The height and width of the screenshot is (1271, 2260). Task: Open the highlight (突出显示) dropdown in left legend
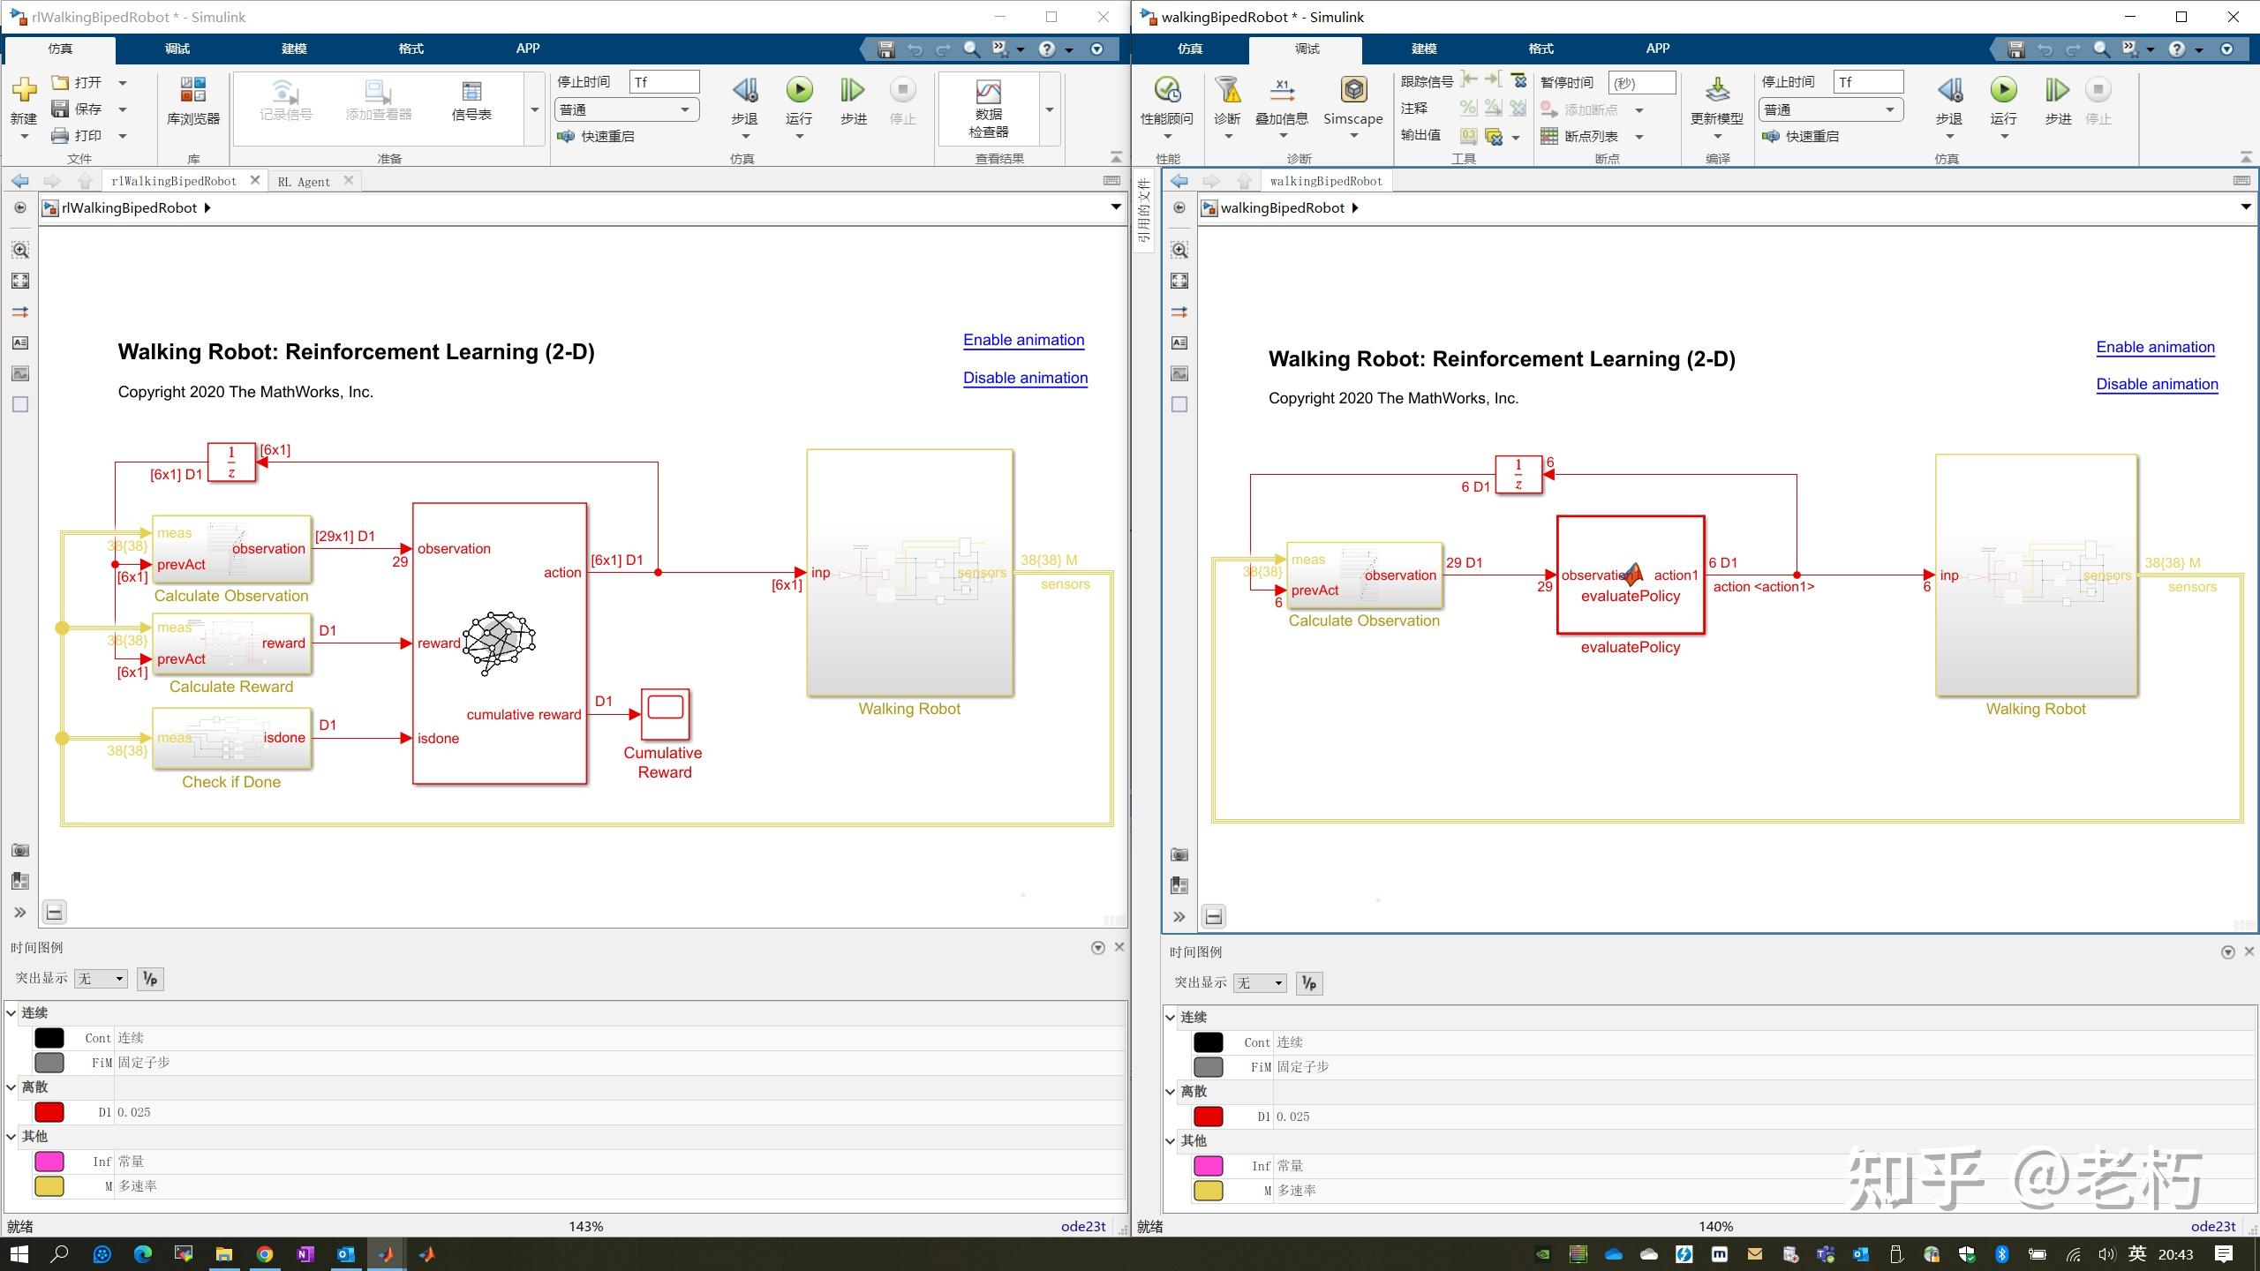[101, 978]
